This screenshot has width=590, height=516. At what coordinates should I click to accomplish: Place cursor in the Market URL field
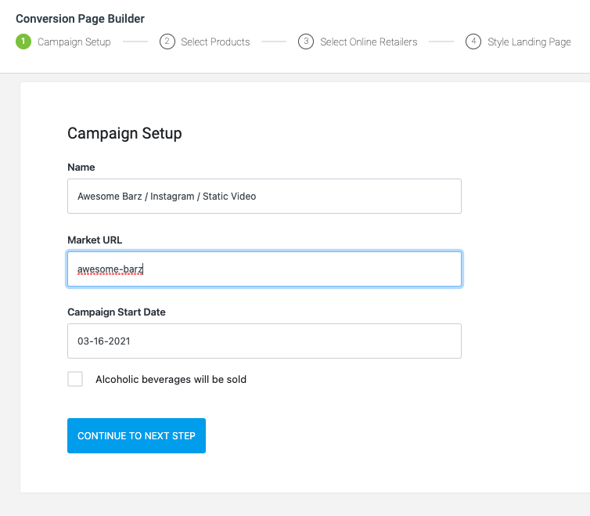264,269
